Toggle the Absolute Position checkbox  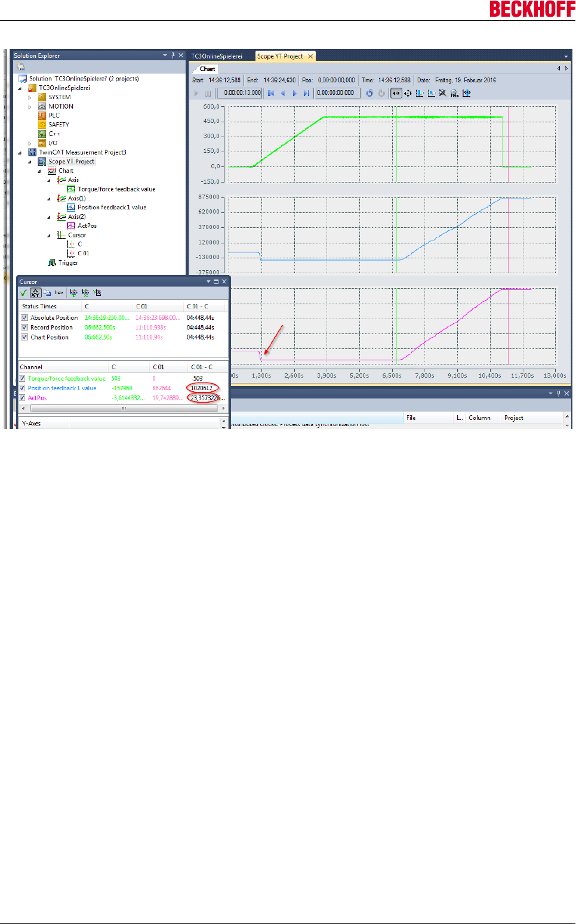[24, 318]
